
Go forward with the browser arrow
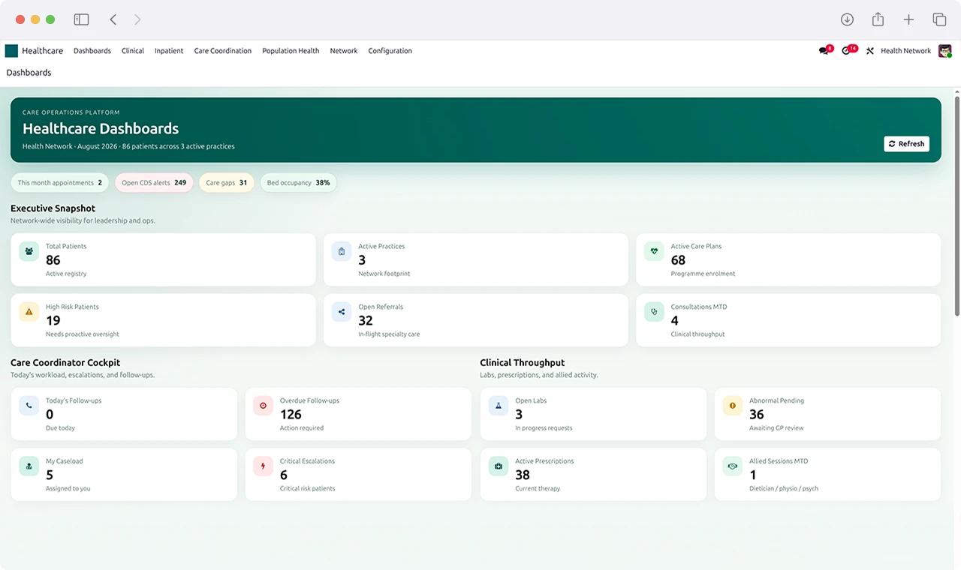137,19
